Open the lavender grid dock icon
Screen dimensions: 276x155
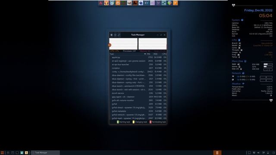(x=152, y=3)
